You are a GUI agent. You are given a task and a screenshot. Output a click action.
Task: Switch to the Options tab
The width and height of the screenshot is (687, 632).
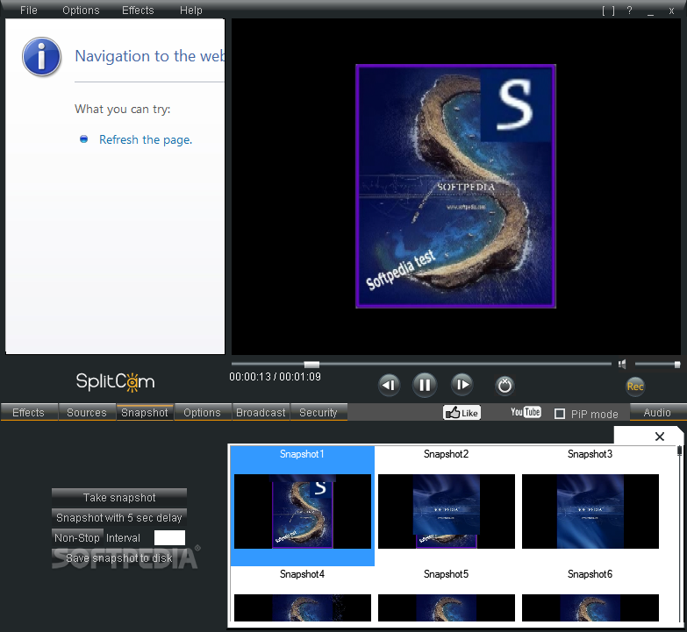coord(203,412)
